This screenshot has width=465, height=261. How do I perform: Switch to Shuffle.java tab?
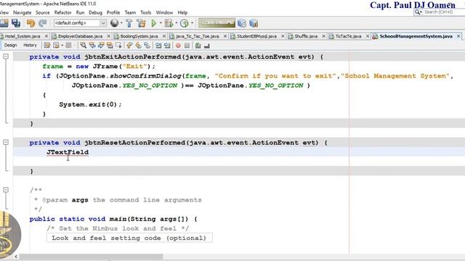pos(306,36)
